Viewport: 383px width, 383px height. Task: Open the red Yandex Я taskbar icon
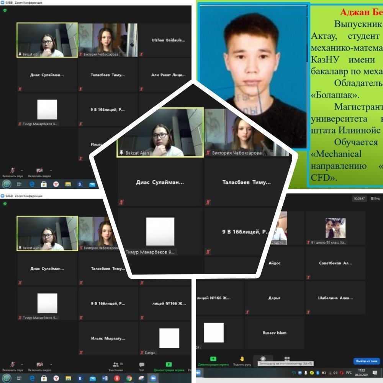pos(117,378)
